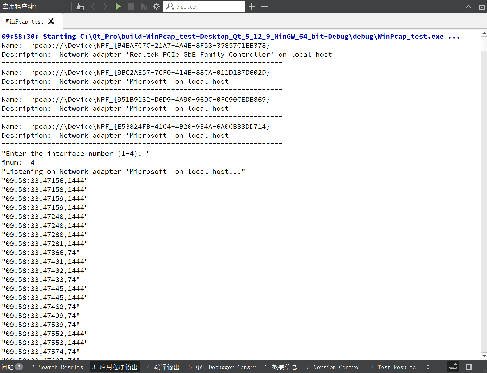Toggle the progress details button in status bar
The image size is (487, 373).
pos(453,367)
